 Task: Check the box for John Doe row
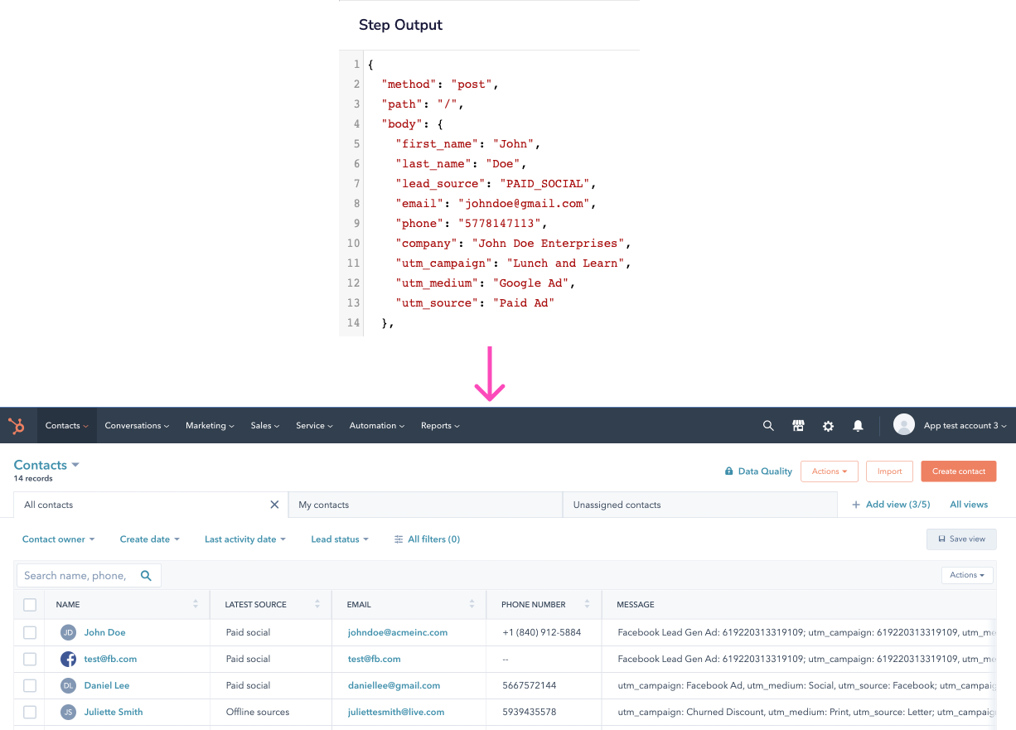click(x=30, y=633)
